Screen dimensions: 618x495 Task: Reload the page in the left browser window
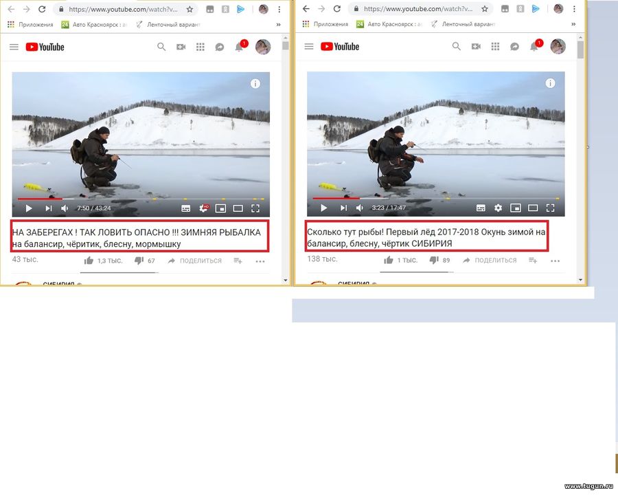tap(42, 9)
